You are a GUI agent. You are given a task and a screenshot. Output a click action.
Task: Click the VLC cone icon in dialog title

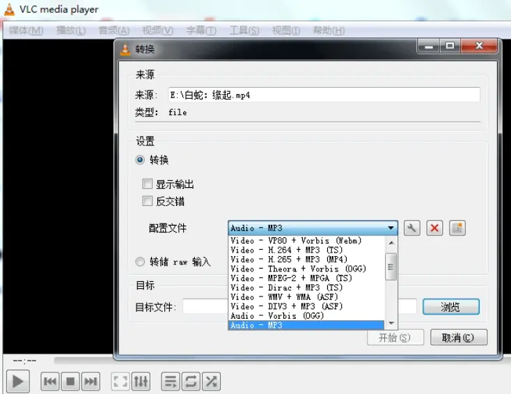pyautogui.click(x=125, y=49)
